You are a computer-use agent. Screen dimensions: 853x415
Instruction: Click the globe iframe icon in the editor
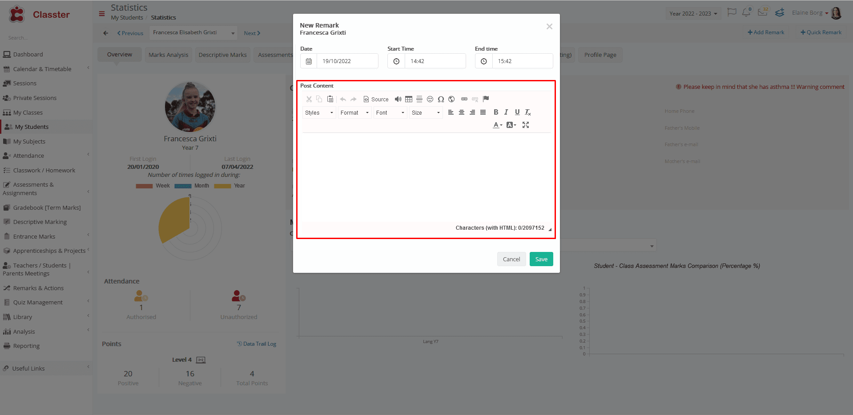click(451, 99)
